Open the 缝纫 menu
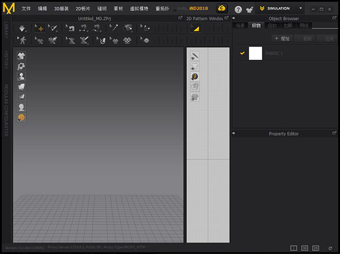Image resolution: width=340 pixels, height=254 pixels. coord(102,9)
